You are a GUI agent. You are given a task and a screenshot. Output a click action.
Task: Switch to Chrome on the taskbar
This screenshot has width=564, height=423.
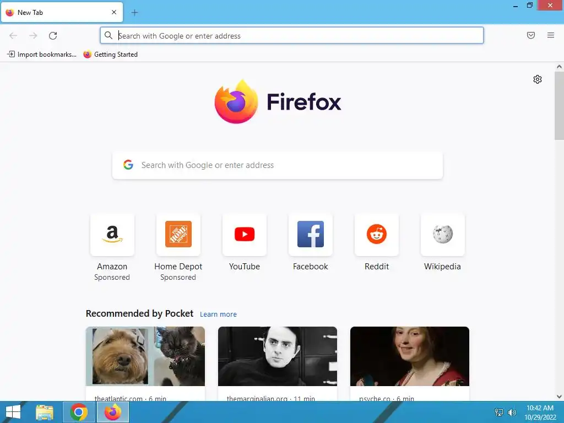(79, 412)
